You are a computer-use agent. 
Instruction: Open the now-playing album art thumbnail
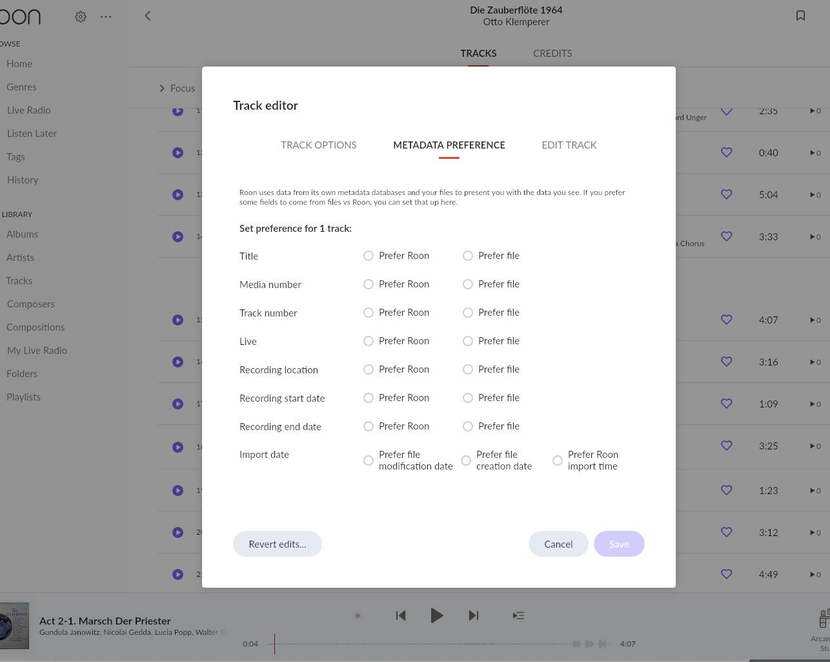[14, 626]
